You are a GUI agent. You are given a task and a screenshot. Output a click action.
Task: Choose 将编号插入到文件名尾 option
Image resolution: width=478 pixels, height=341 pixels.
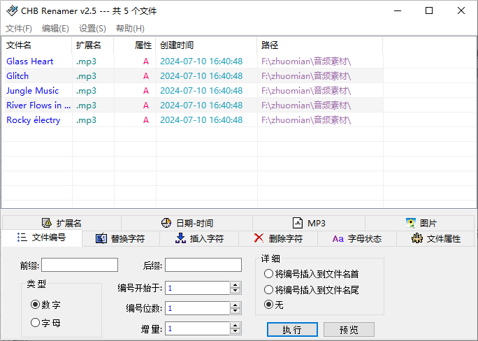[268, 289]
